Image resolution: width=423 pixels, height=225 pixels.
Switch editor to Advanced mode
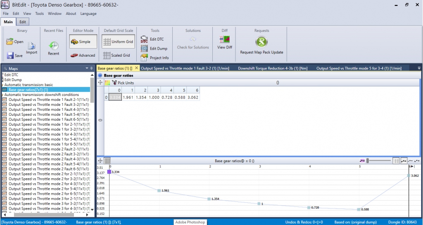point(83,55)
